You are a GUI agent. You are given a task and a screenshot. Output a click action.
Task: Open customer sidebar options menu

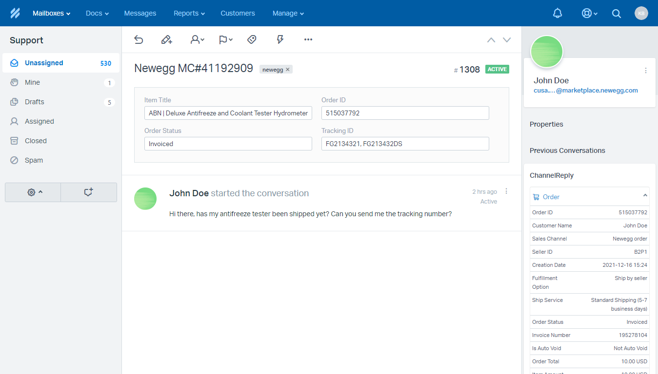coord(646,71)
